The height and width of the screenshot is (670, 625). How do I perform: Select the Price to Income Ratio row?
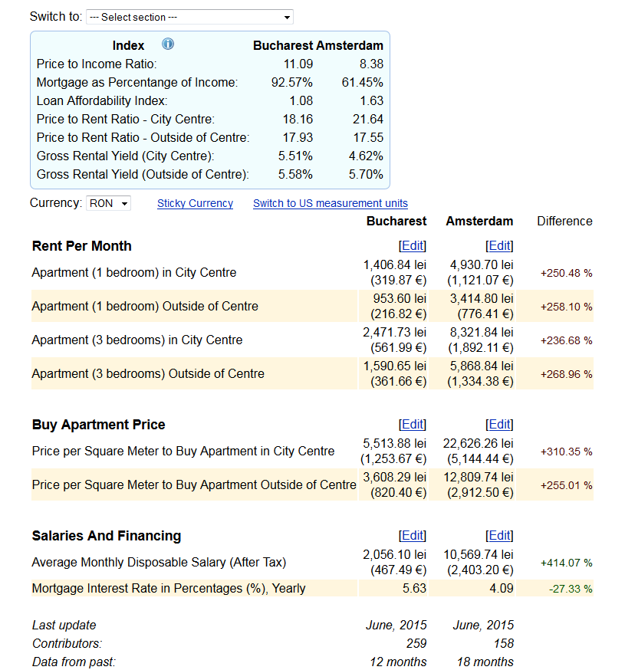210,64
